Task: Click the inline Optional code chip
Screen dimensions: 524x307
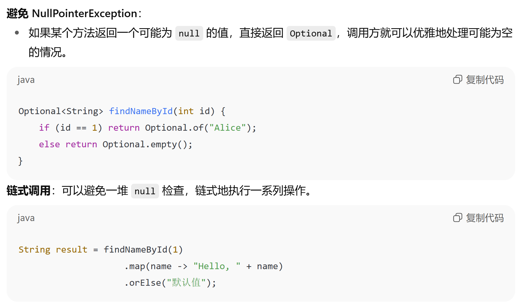Action: [x=311, y=33]
